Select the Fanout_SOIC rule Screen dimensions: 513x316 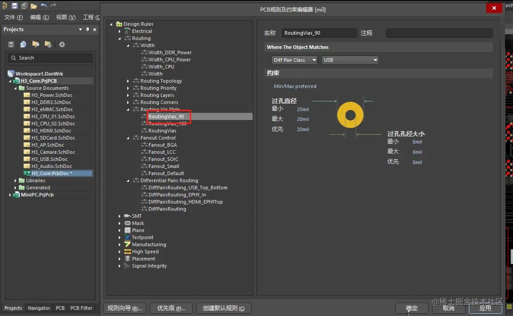163,159
